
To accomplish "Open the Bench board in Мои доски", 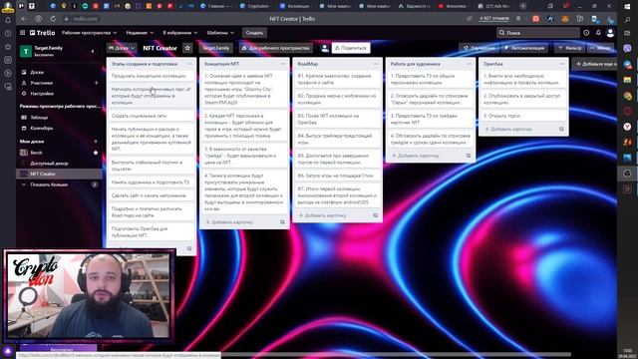I will pyautogui.click(x=36, y=153).
